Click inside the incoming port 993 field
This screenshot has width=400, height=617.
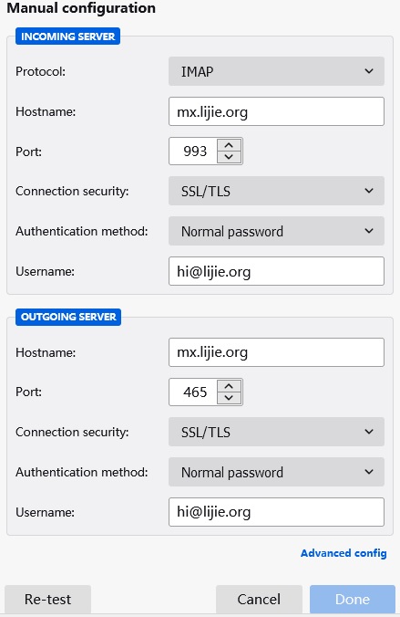193,152
